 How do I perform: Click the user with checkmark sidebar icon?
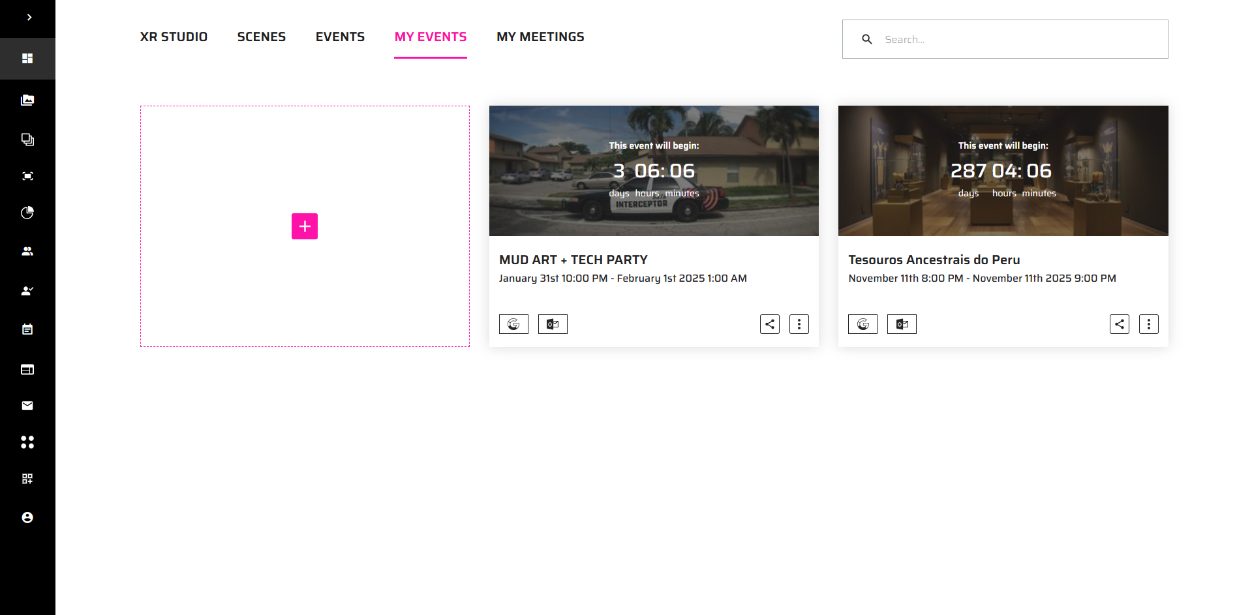(x=27, y=291)
